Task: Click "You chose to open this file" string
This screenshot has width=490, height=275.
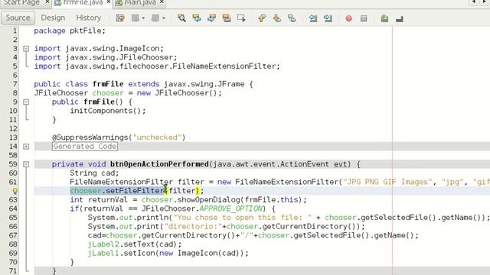Action: [x=242, y=218]
